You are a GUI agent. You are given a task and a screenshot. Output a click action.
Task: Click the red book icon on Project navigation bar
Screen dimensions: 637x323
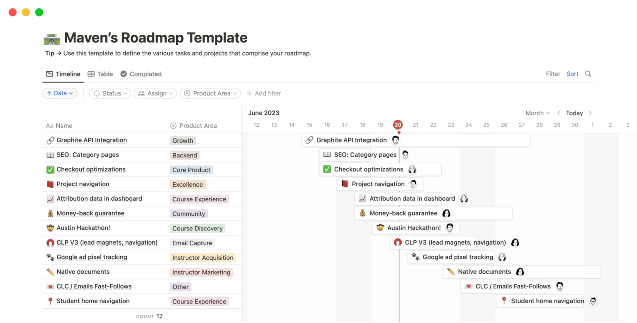coord(345,184)
